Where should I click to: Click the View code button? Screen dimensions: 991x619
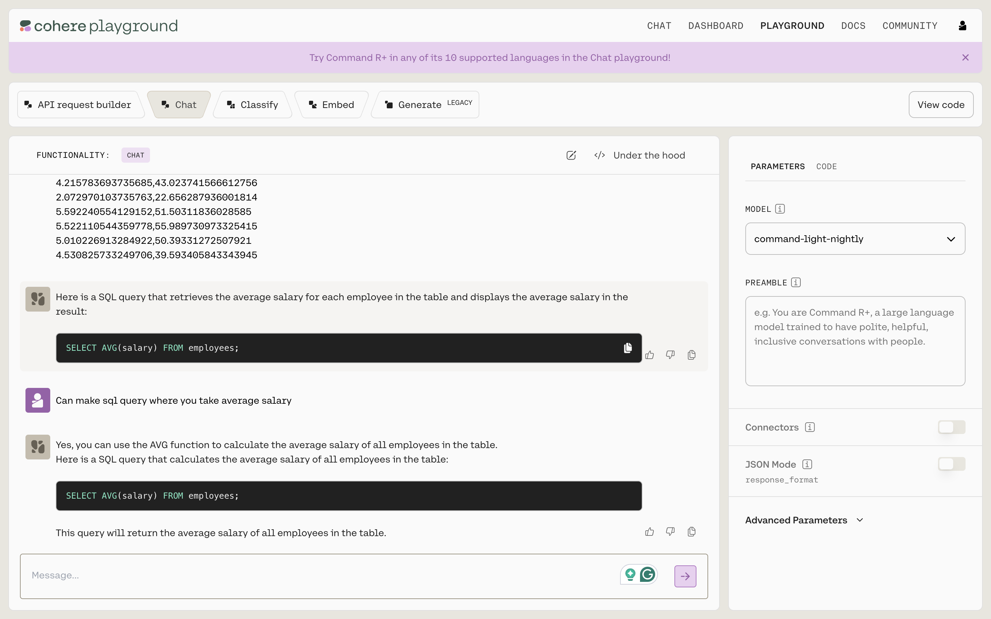941,105
